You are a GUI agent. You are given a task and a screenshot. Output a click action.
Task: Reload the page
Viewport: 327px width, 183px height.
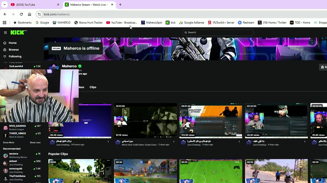[21, 14]
